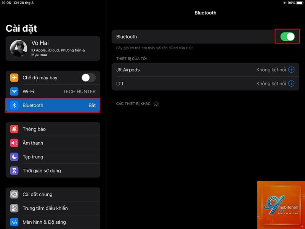This screenshot has height=229, width=305.
Task: Connect to JR.Airpods device
Action: (205, 70)
